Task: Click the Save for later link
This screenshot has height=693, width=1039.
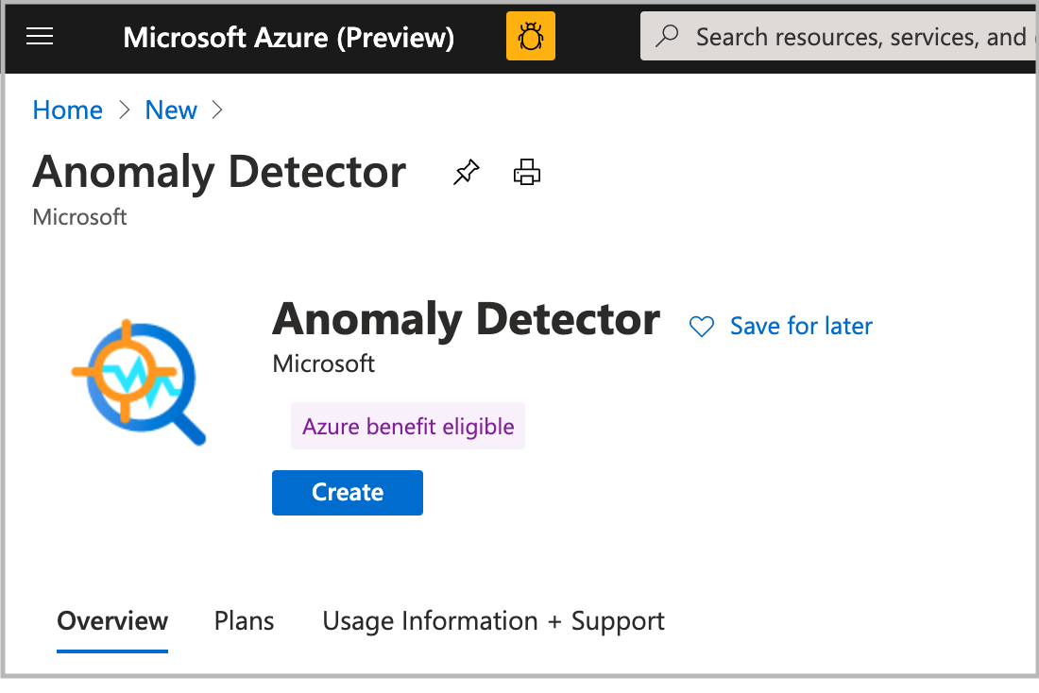Action: [x=801, y=326]
